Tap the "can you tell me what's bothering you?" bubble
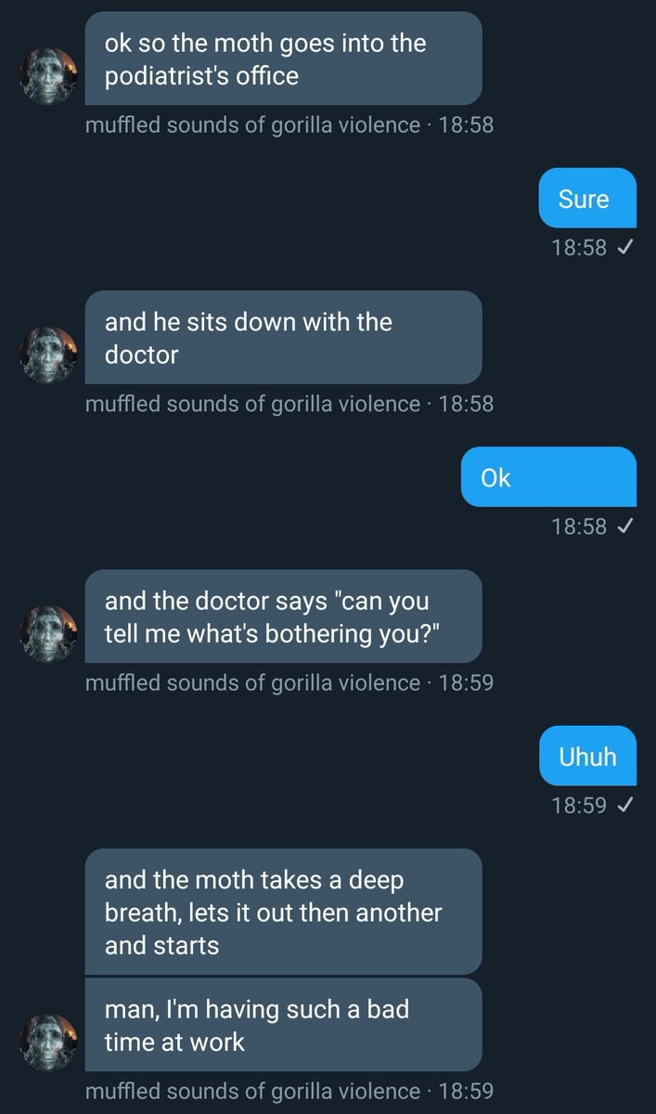 (x=283, y=616)
